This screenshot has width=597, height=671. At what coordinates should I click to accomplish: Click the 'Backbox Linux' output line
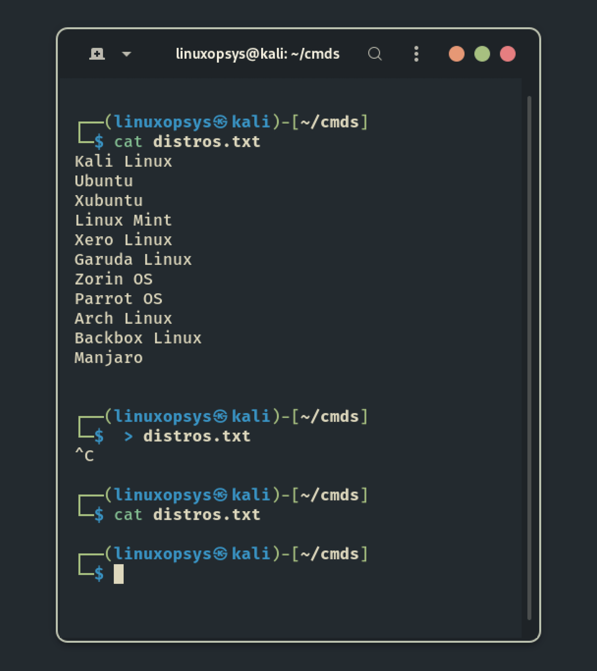(138, 338)
